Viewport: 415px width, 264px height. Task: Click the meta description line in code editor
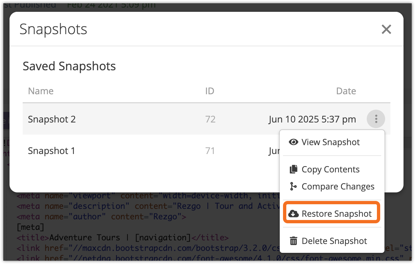[x=144, y=206]
